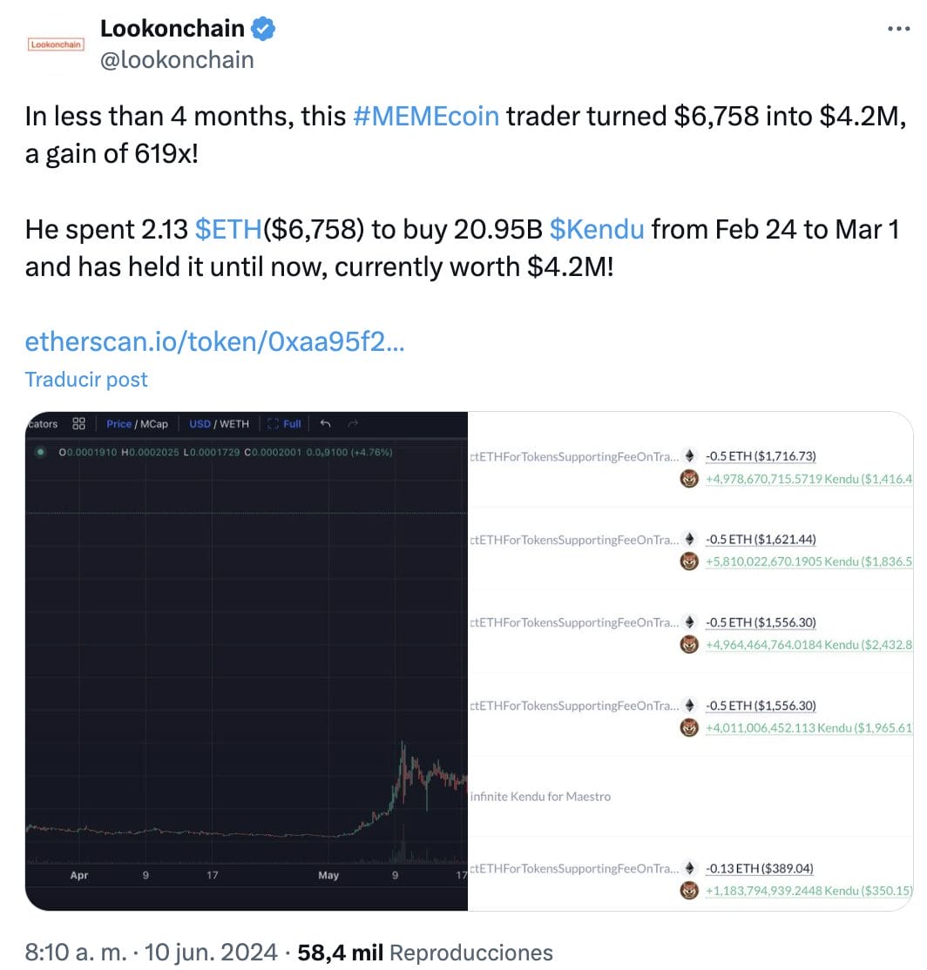Open the @lookonchain handle

[x=177, y=59]
